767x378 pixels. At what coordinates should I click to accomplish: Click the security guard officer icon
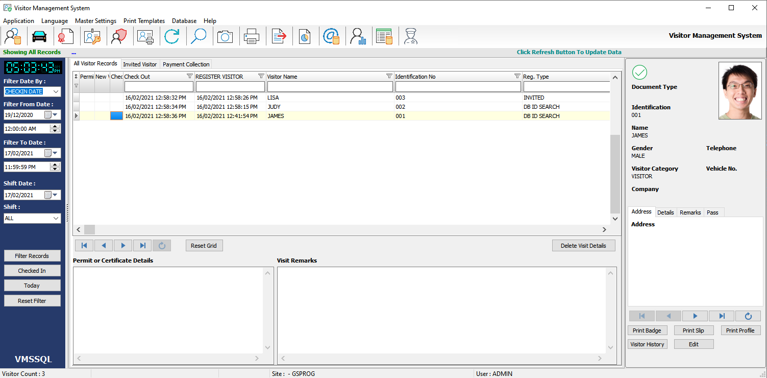411,37
